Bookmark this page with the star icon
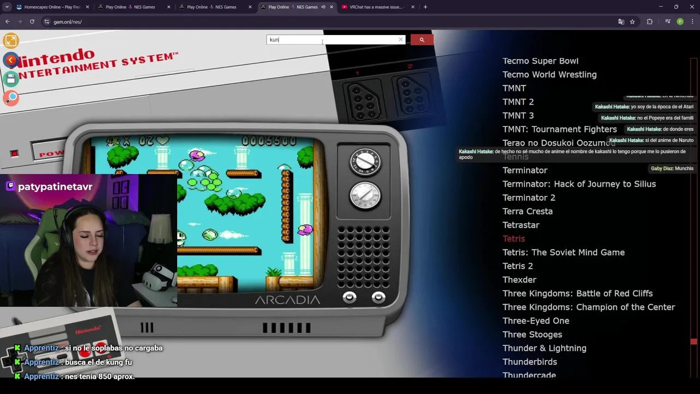This screenshot has width=700, height=394. pos(632,22)
